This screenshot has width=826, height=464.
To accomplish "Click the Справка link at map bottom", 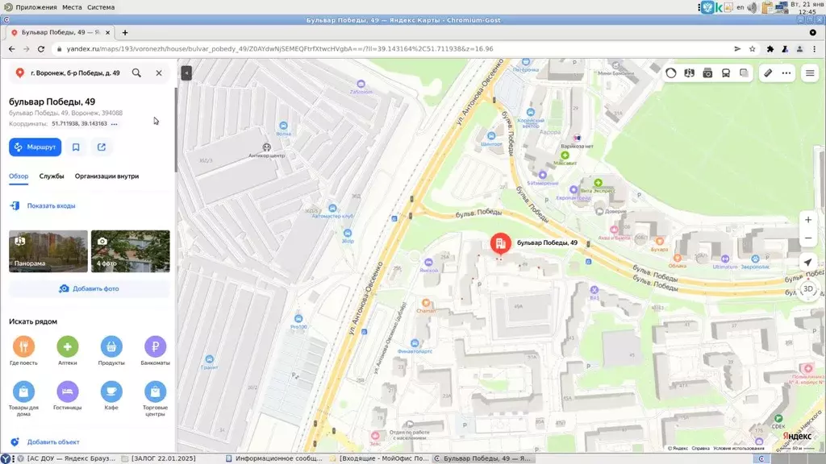I will tap(701, 449).
